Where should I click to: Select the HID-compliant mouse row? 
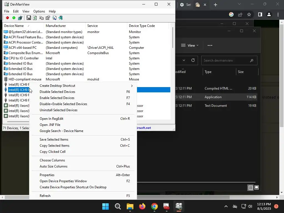coord(87,79)
